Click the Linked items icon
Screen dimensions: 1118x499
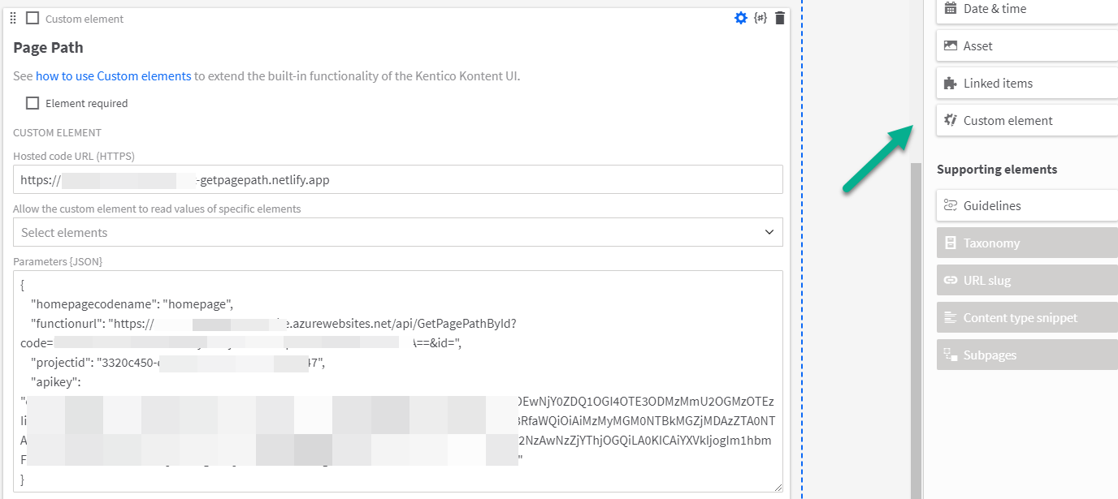(949, 83)
